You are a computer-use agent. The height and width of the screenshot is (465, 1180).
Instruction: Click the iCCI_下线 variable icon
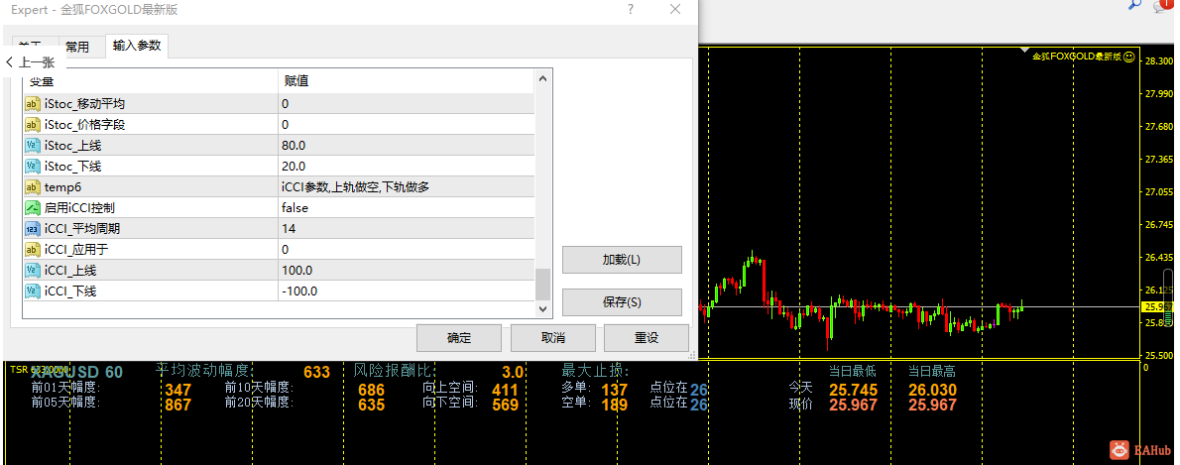click(x=33, y=291)
